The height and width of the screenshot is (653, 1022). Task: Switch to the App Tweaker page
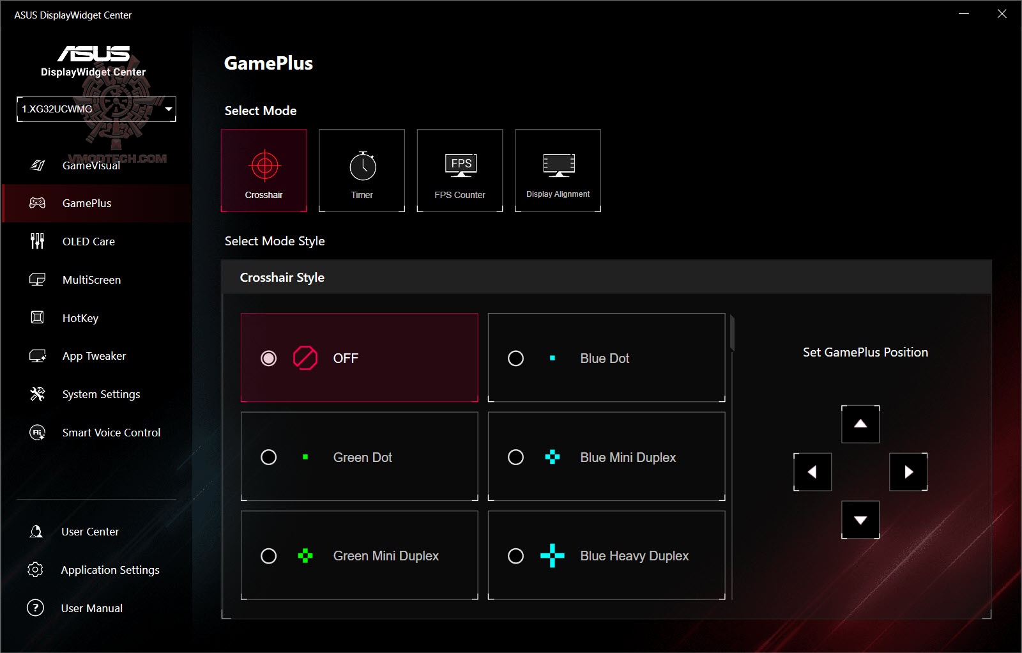(x=94, y=356)
